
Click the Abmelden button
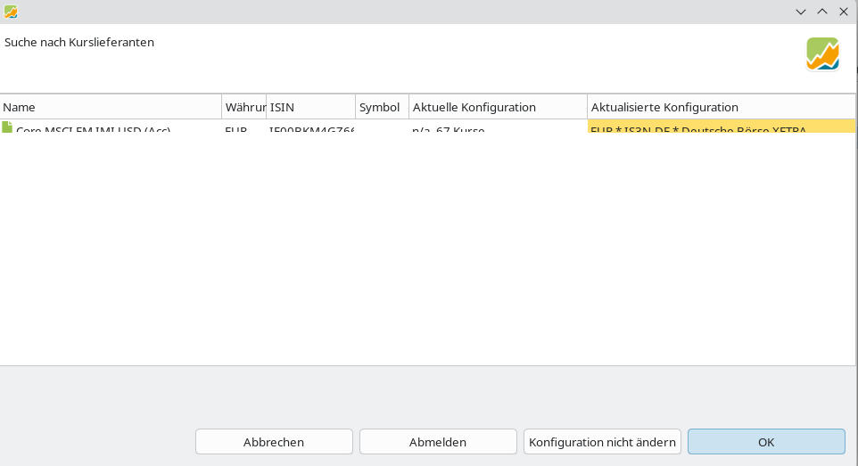pos(438,442)
